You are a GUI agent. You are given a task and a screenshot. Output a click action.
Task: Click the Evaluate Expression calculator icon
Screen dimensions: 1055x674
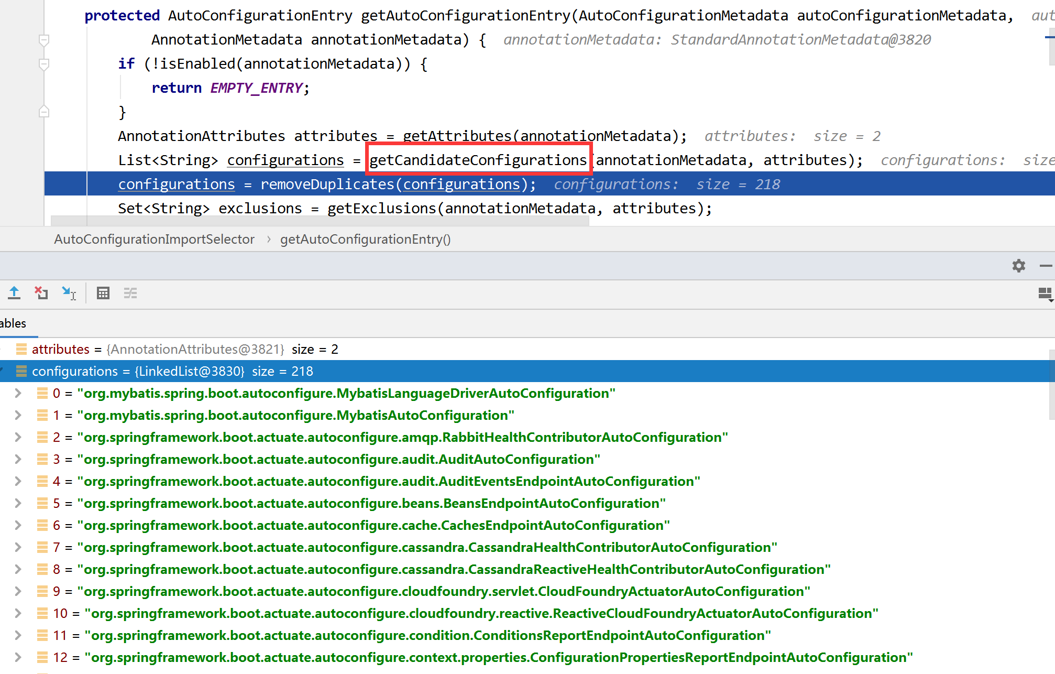pos(103,293)
